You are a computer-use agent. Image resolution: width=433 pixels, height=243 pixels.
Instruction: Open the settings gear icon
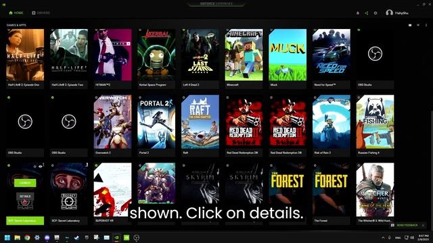[x=375, y=13]
